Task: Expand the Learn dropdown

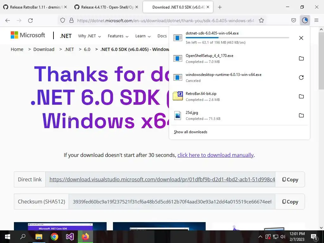Action: (x=143, y=36)
